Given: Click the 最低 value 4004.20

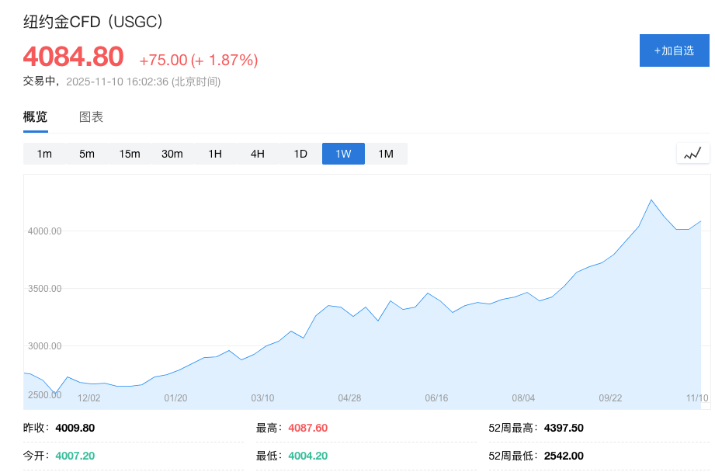Looking at the screenshot, I should pos(307,456).
